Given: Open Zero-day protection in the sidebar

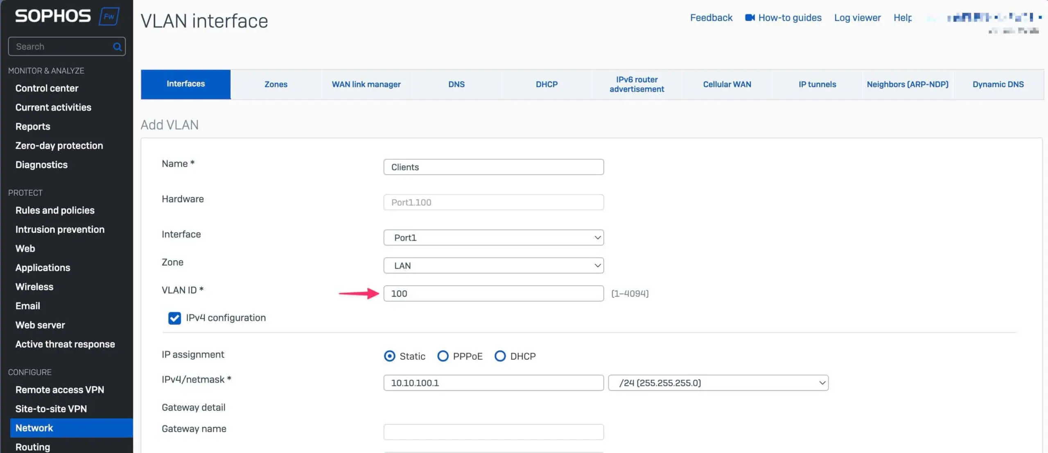Looking at the screenshot, I should (x=59, y=146).
